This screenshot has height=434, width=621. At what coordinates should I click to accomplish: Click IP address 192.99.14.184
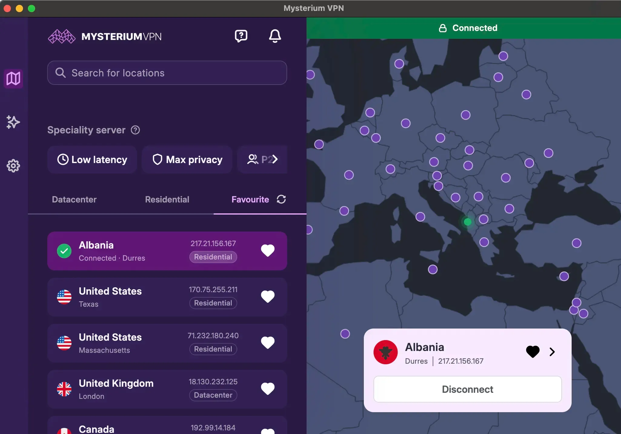(x=213, y=428)
